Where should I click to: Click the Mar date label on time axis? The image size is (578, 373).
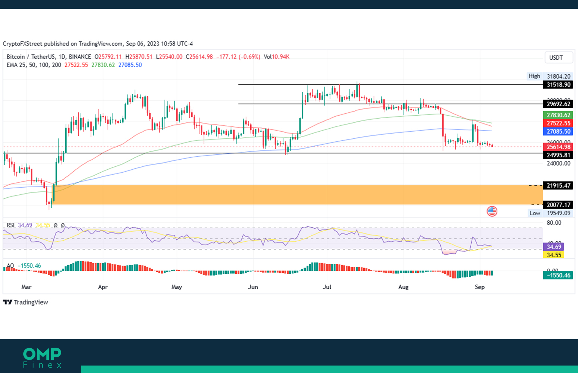[x=26, y=287]
